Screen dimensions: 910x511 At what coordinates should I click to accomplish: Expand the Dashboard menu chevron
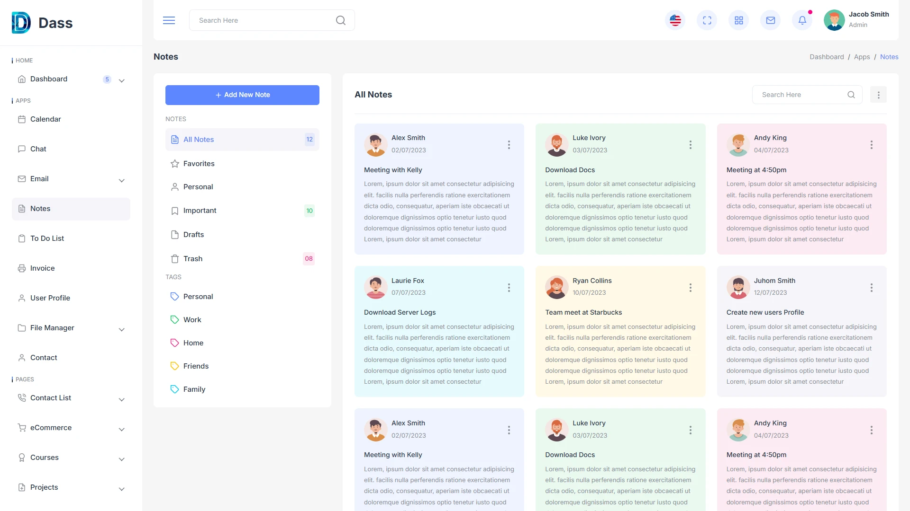tap(121, 81)
